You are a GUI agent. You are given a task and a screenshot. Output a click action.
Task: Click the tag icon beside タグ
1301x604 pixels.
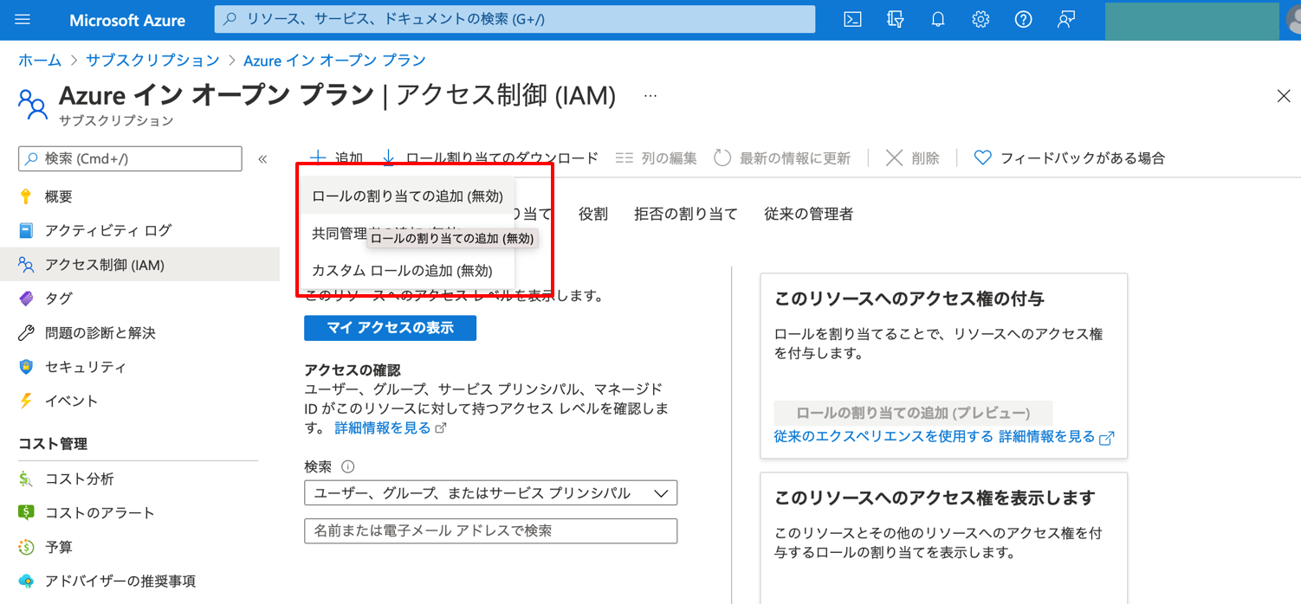tap(26, 299)
